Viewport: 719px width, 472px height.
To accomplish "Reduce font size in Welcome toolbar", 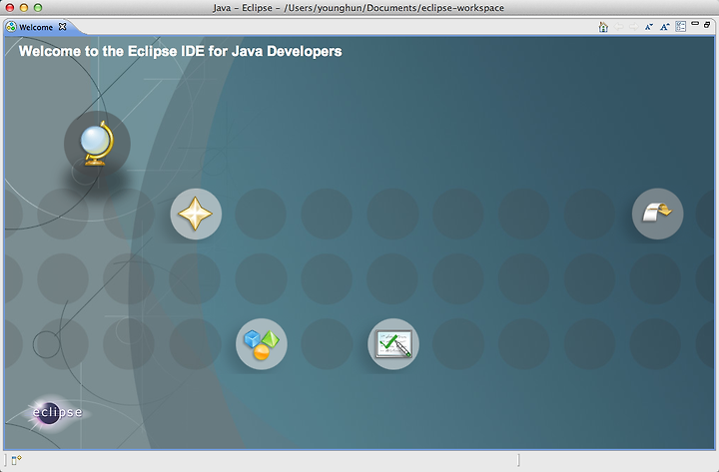I will 649,27.
